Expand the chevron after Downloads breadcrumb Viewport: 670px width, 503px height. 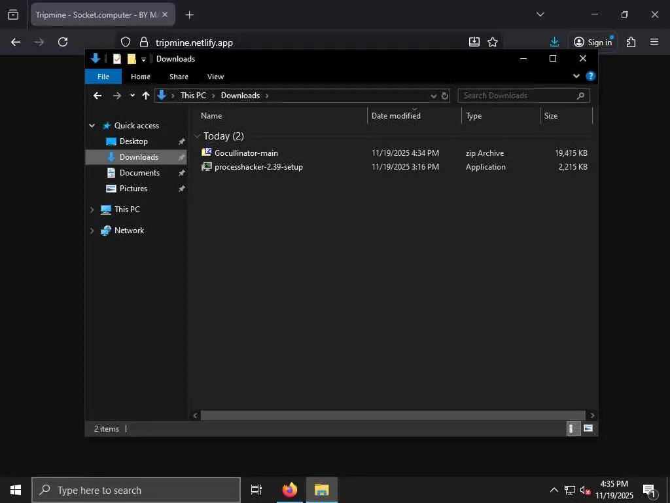[267, 96]
